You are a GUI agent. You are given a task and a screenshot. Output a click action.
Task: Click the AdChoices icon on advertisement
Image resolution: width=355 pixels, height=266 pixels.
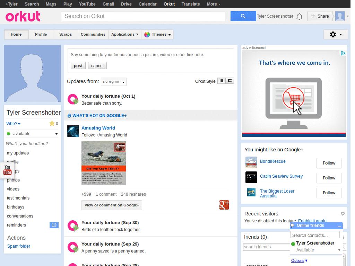pyautogui.click(x=343, y=53)
